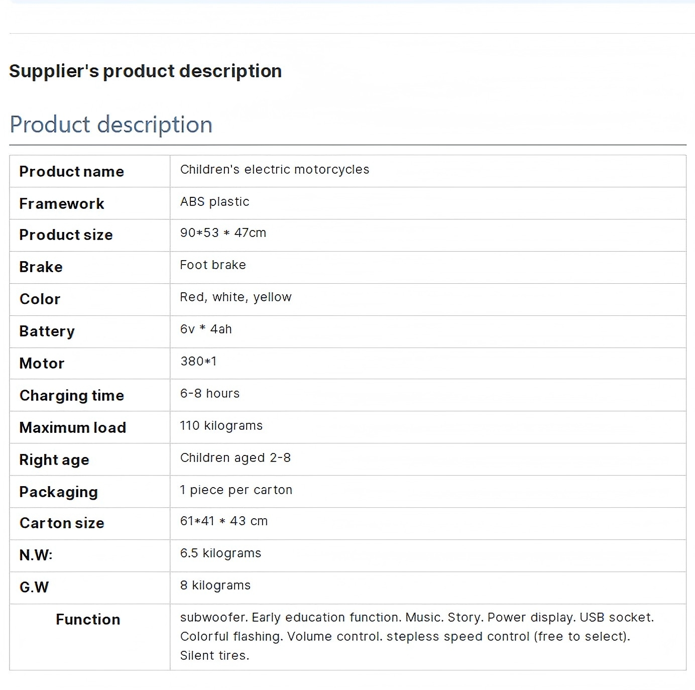Click "Children's electric motorcycles" value
695x690 pixels.
point(274,170)
